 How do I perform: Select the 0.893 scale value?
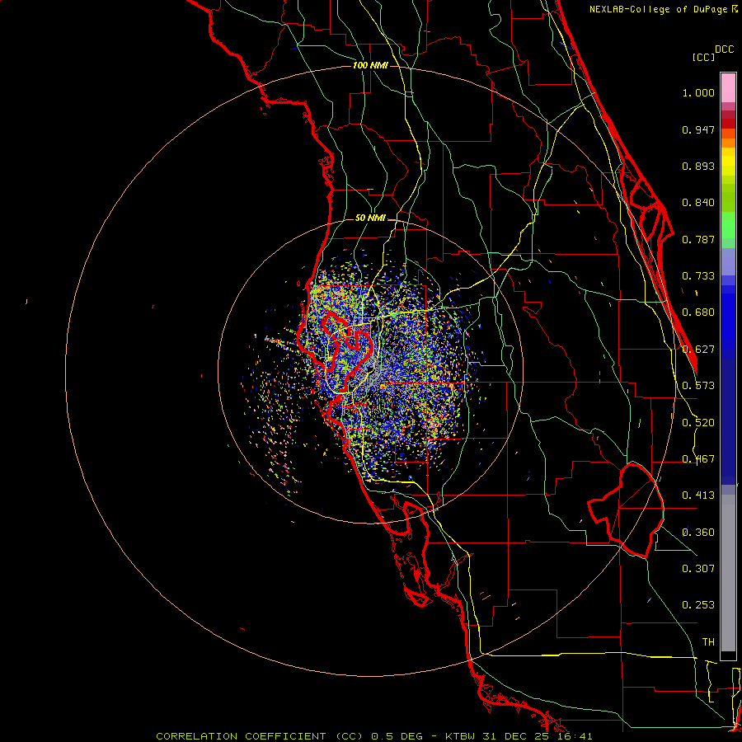pyautogui.click(x=698, y=166)
